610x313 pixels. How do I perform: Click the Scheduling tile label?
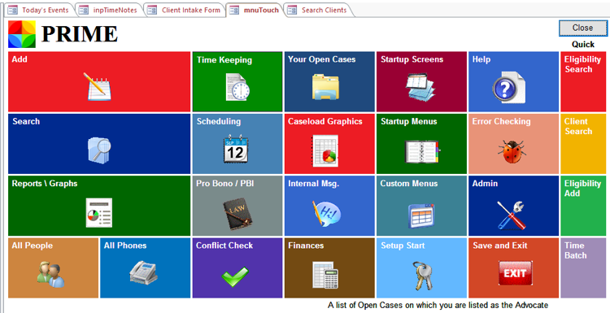(x=219, y=122)
